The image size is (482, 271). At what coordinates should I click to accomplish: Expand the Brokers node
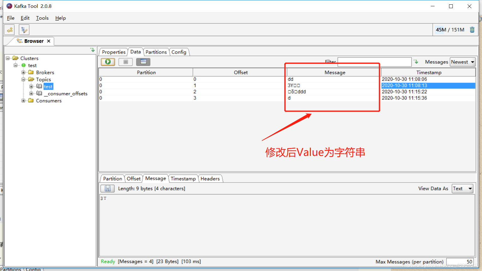pyautogui.click(x=23, y=72)
